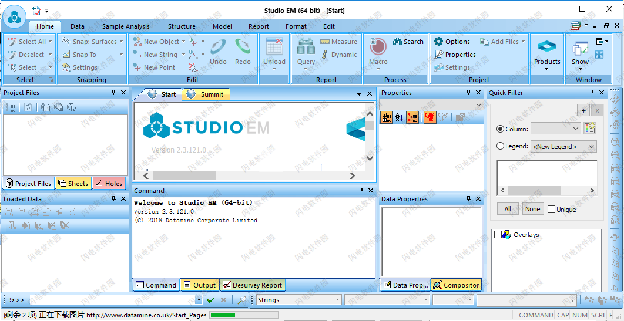Switch to the Desurvey Report tab
The height and width of the screenshot is (321, 624).
(x=252, y=285)
